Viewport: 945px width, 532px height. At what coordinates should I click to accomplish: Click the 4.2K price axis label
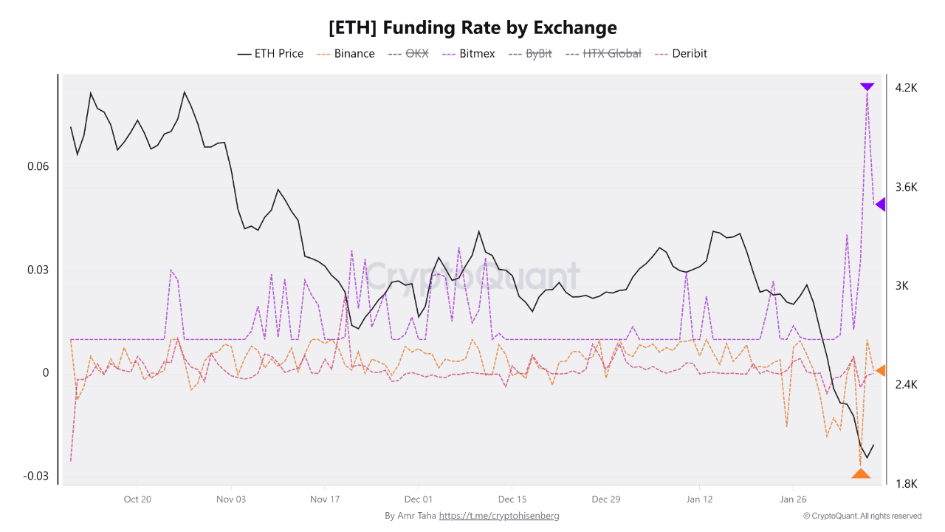click(x=906, y=88)
